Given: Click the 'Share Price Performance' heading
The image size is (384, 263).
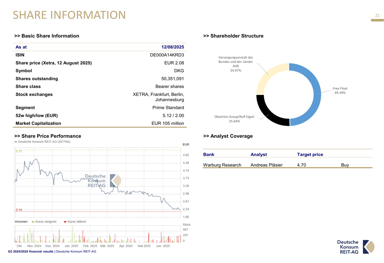Looking at the screenshot, I should [48, 136].
